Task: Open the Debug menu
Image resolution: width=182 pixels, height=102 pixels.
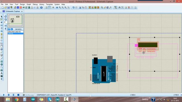Action: tap(35, 4)
